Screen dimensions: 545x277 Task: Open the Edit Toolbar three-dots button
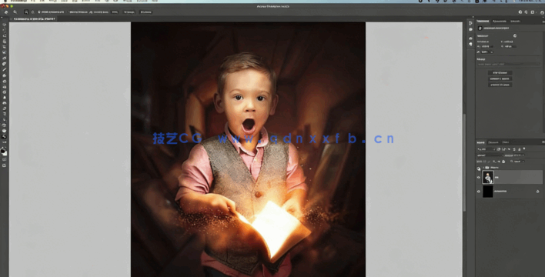[4, 142]
